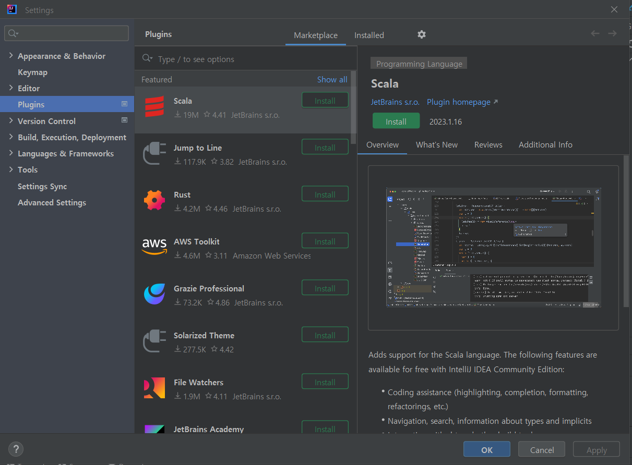
Task: Click the green Install button in details
Action: (x=396, y=121)
